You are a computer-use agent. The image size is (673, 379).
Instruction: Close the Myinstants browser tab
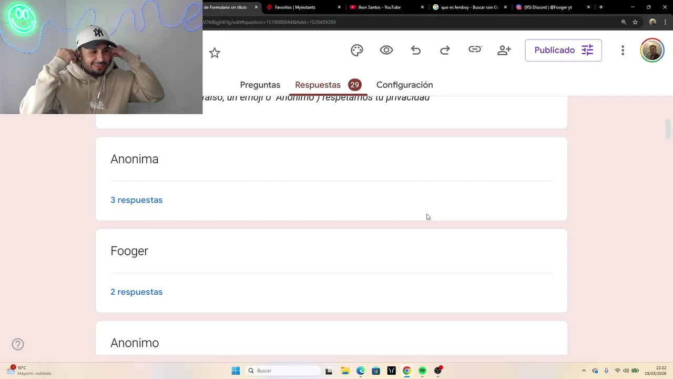tap(339, 7)
